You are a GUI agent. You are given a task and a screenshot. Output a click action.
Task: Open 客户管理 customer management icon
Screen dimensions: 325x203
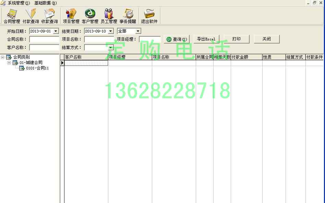(90, 16)
